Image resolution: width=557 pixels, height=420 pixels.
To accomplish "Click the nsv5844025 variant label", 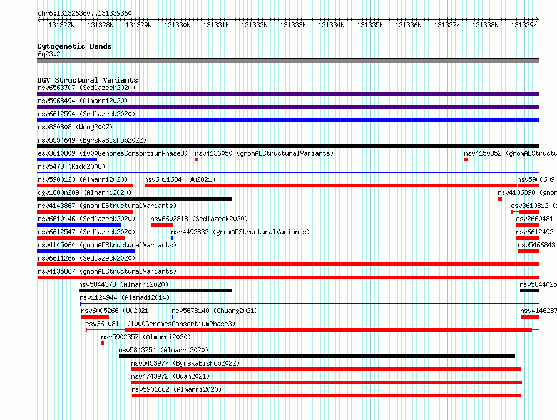I will pyautogui.click(x=538, y=284).
